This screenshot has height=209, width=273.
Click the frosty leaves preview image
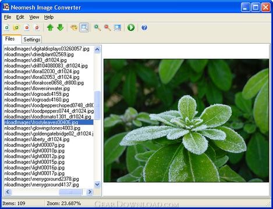point(186,121)
